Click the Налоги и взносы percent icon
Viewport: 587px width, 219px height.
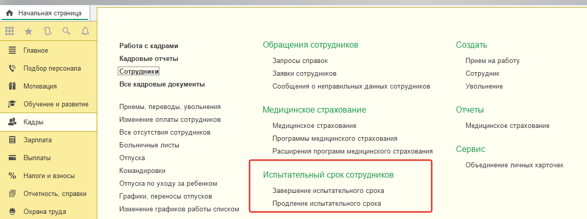12,176
